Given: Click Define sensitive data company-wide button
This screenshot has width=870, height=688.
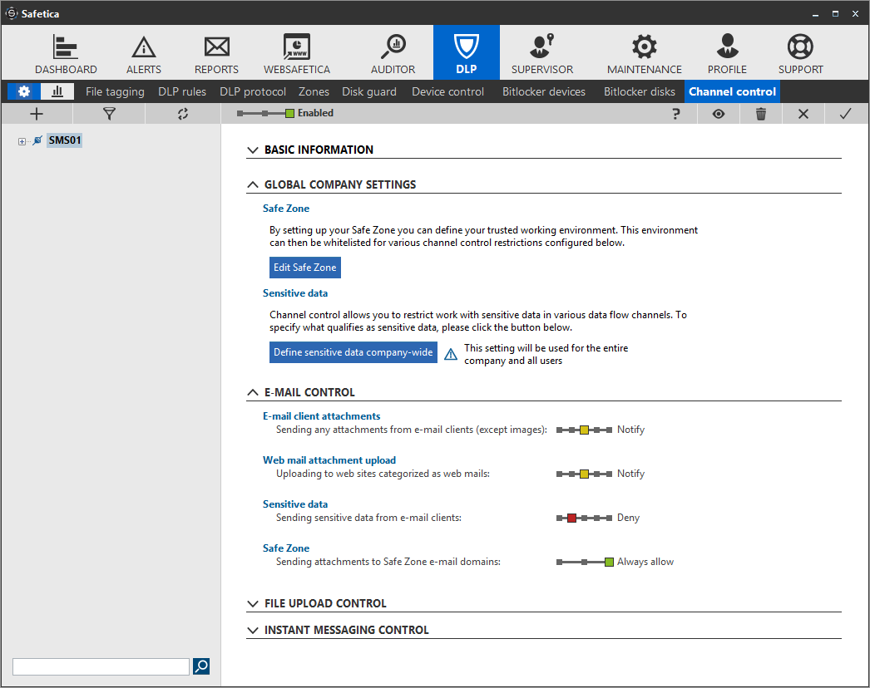Looking at the screenshot, I should pos(353,352).
